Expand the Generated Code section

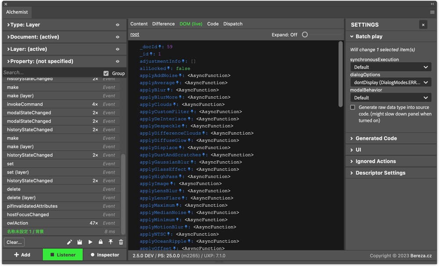[376, 138]
